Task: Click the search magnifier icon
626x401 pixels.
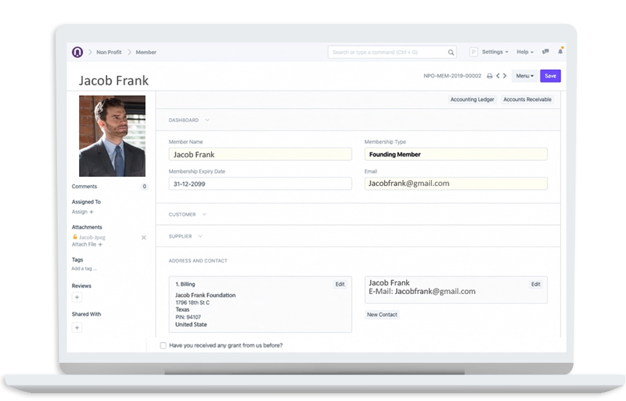Action: 451,52
